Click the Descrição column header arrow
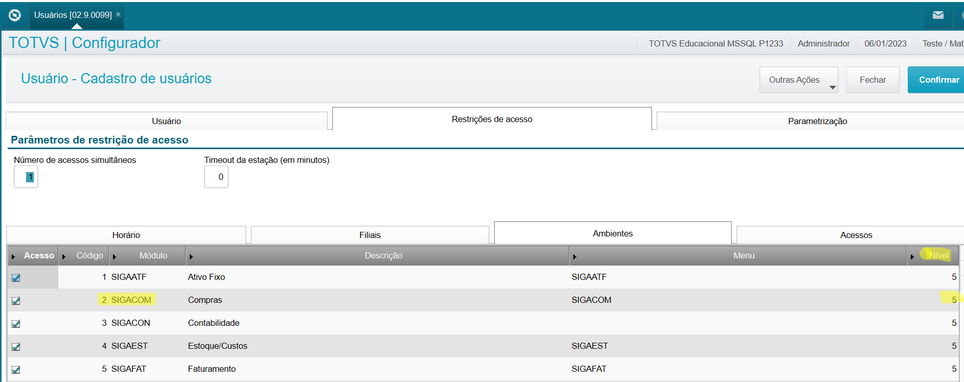Screen dimensions: 964x382 pyautogui.click(x=191, y=256)
